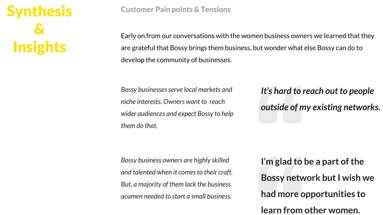Click the italic paragraph about business acumen

click(177, 178)
